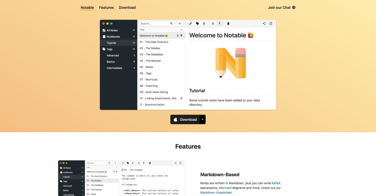Click the trash icon in the large preview toolbar

point(228,23)
